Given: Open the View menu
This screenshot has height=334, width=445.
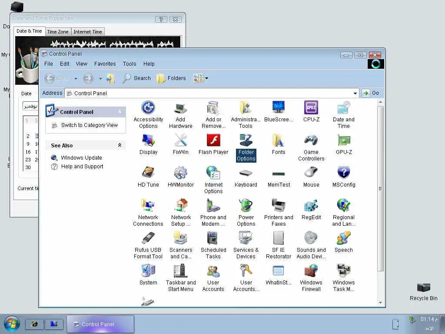Looking at the screenshot, I should [81, 63].
